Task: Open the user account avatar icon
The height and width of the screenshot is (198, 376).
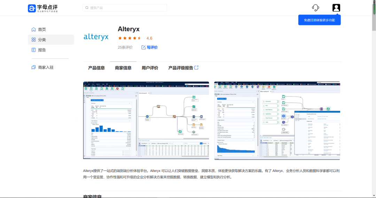Action: pyautogui.click(x=336, y=8)
